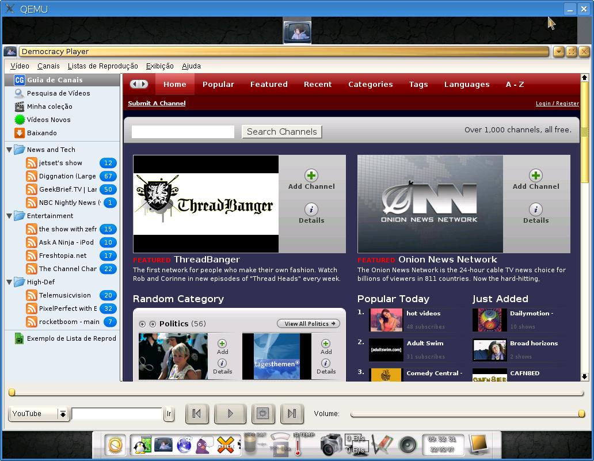
Task: Collapse the News and Tech folder
Action: (9, 150)
